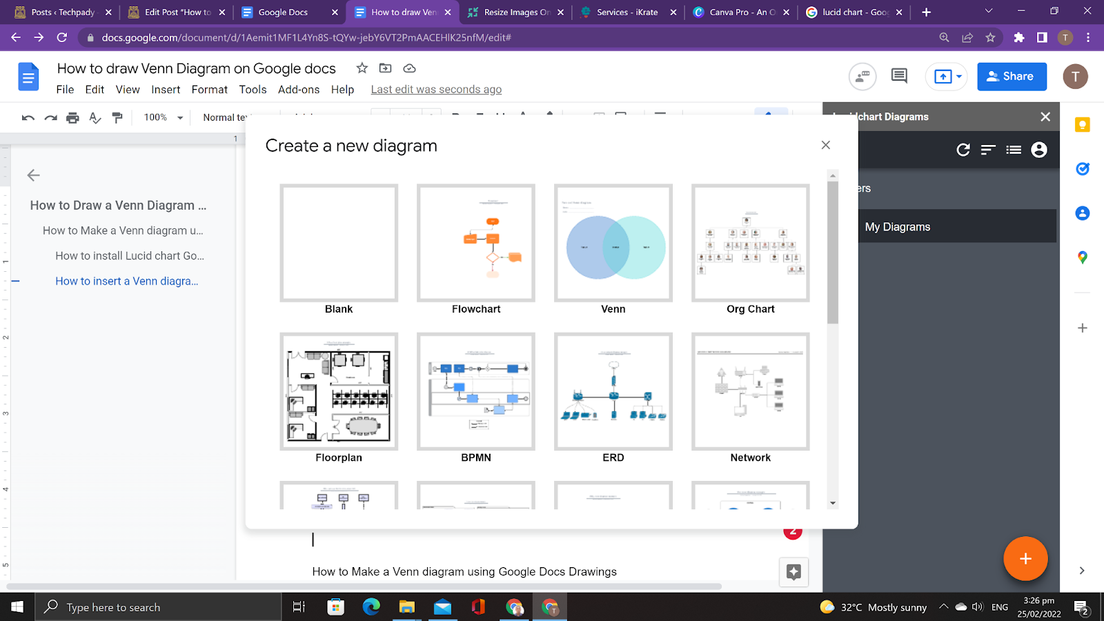Switch Lucidchart panel to list view
1104x621 pixels.
[x=1014, y=150]
